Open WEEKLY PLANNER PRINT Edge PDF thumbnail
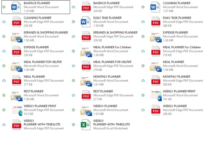 coord(17,110)
